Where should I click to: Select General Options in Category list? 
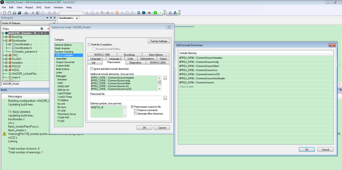point(63,45)
